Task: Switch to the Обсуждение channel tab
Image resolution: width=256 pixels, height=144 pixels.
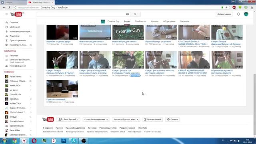Action: tap(169, 21)
